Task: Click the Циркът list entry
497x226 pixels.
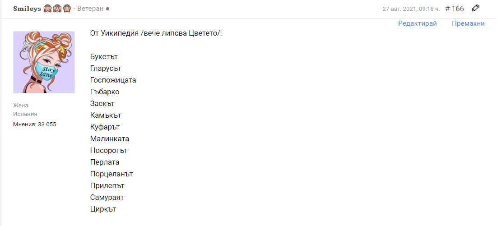Action: click(x=103, y=209)
